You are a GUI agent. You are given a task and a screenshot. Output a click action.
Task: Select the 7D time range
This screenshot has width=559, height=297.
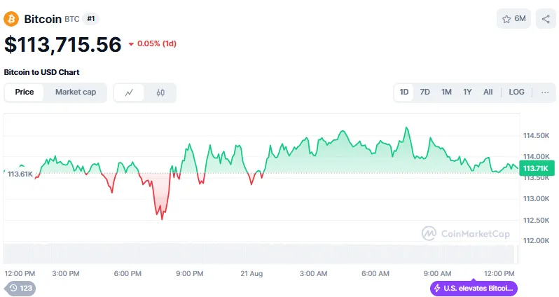425,92
